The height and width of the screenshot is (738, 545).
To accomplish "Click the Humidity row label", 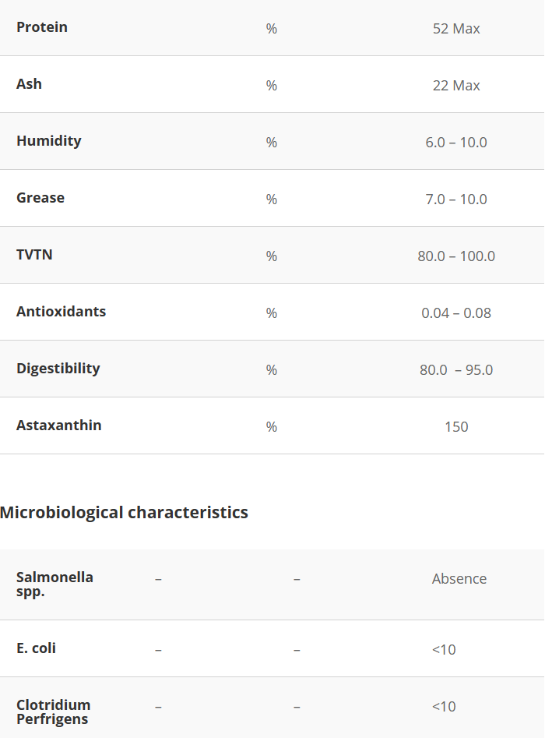I will point(49,141).
